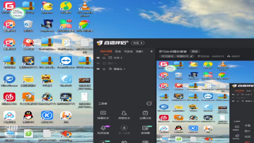Launch the orange Douyu shark shortcut
This screenshot has width=254, height=143.
tap(28, 99)
